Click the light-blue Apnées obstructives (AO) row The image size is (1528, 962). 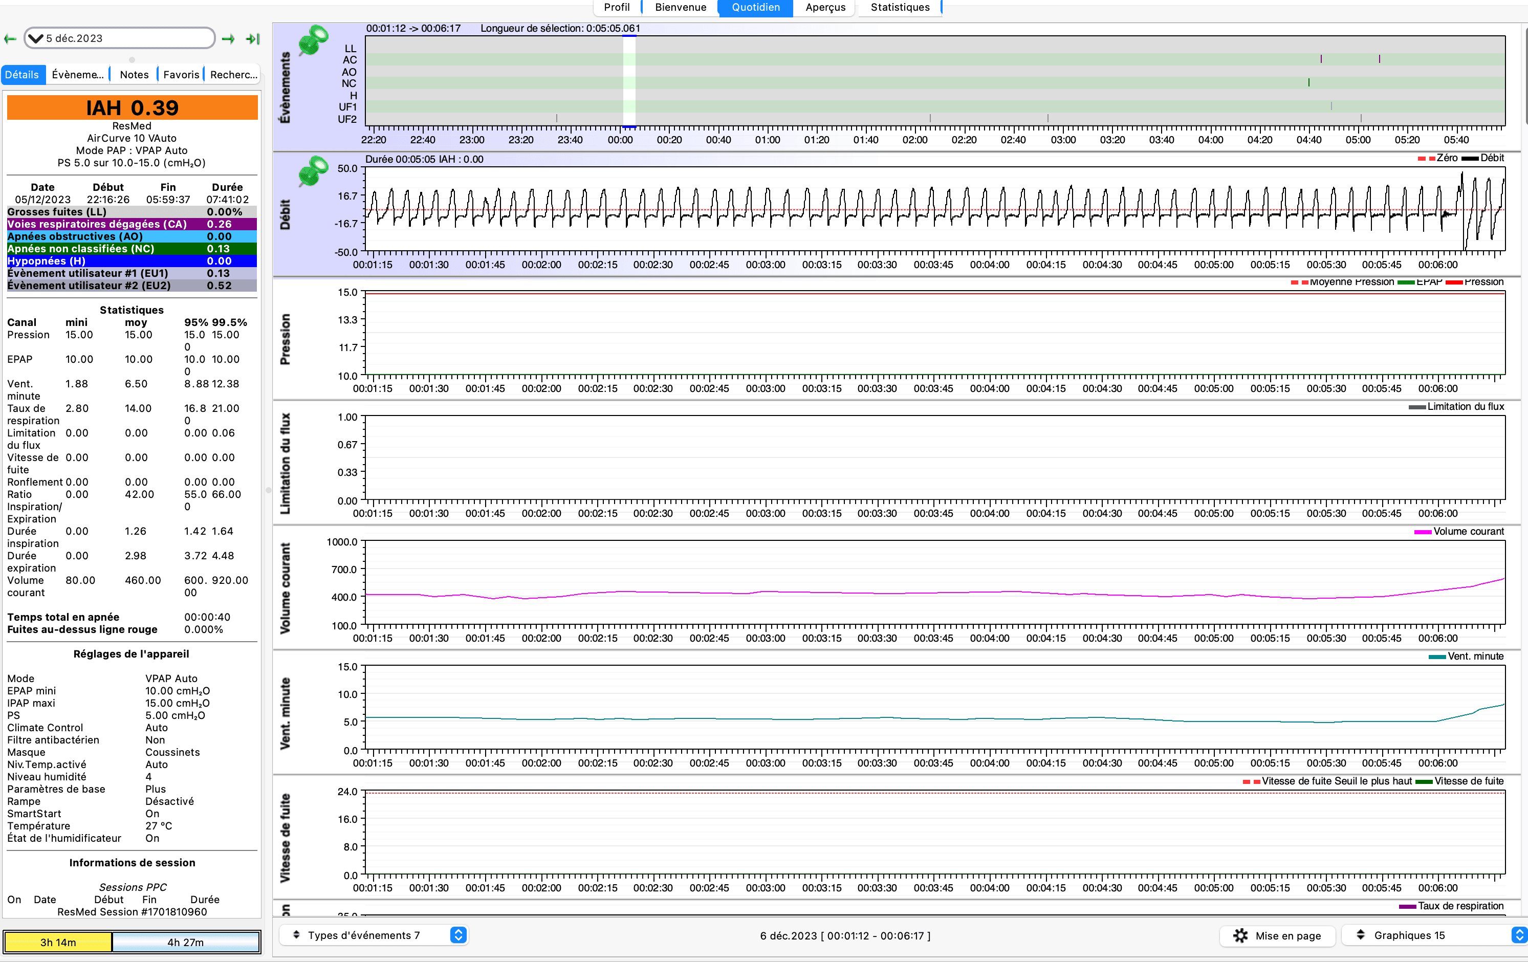[x=132, y=236]
